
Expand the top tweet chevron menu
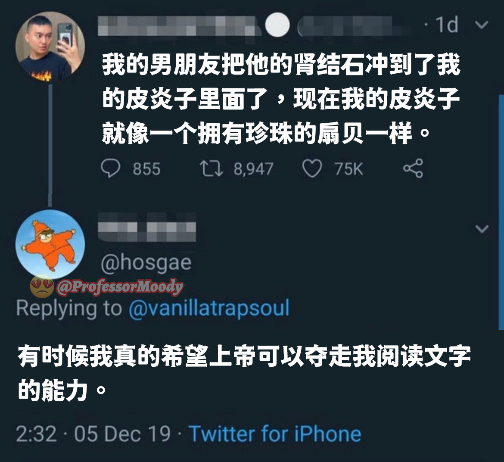(482, 25)
